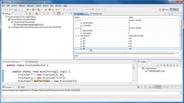Viewport: 184px width, 103px height.
Task: Open Outline view menu triangle
Action: [181, 65]
